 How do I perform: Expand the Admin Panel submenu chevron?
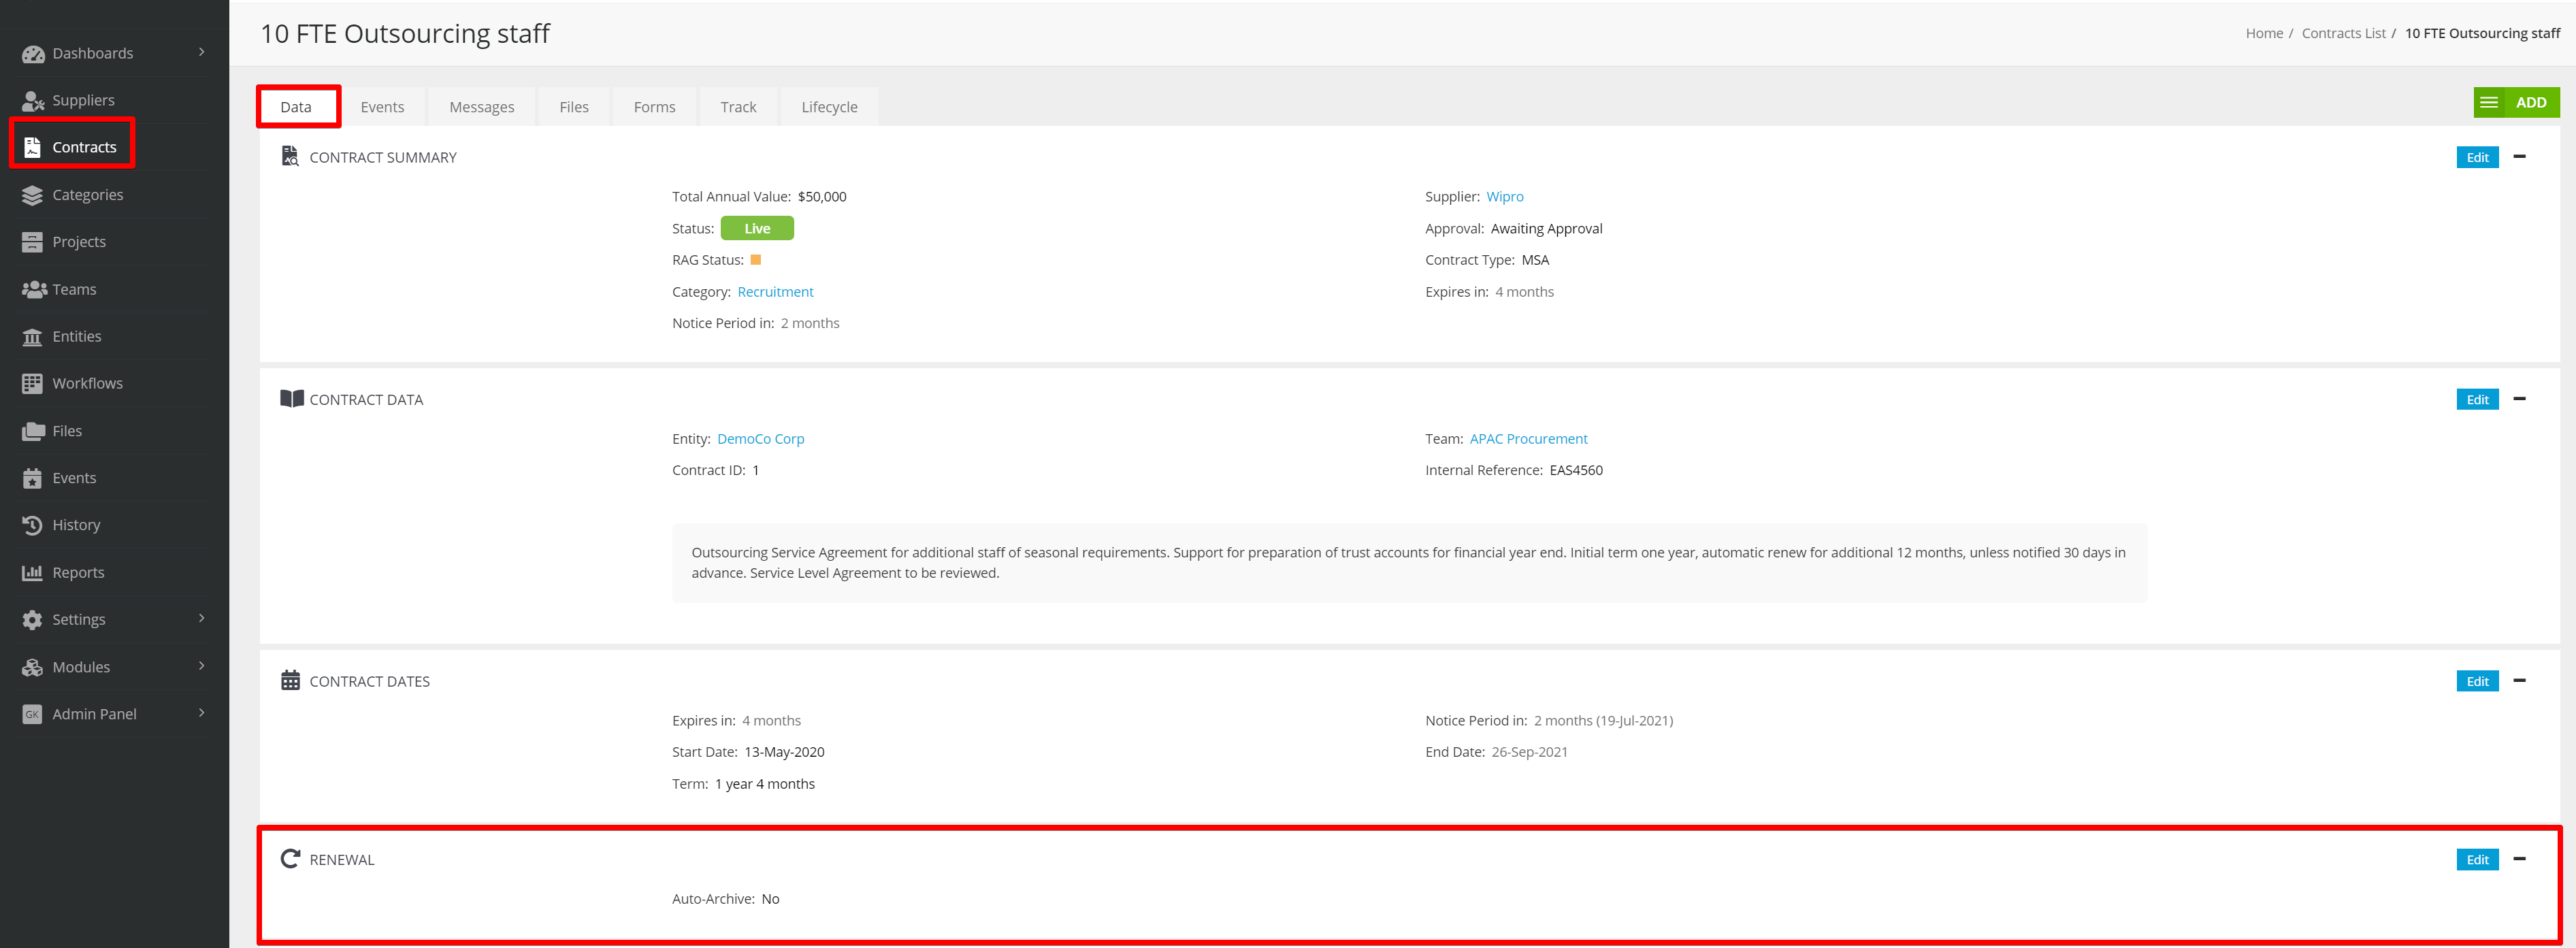click(x=201, y=712)
